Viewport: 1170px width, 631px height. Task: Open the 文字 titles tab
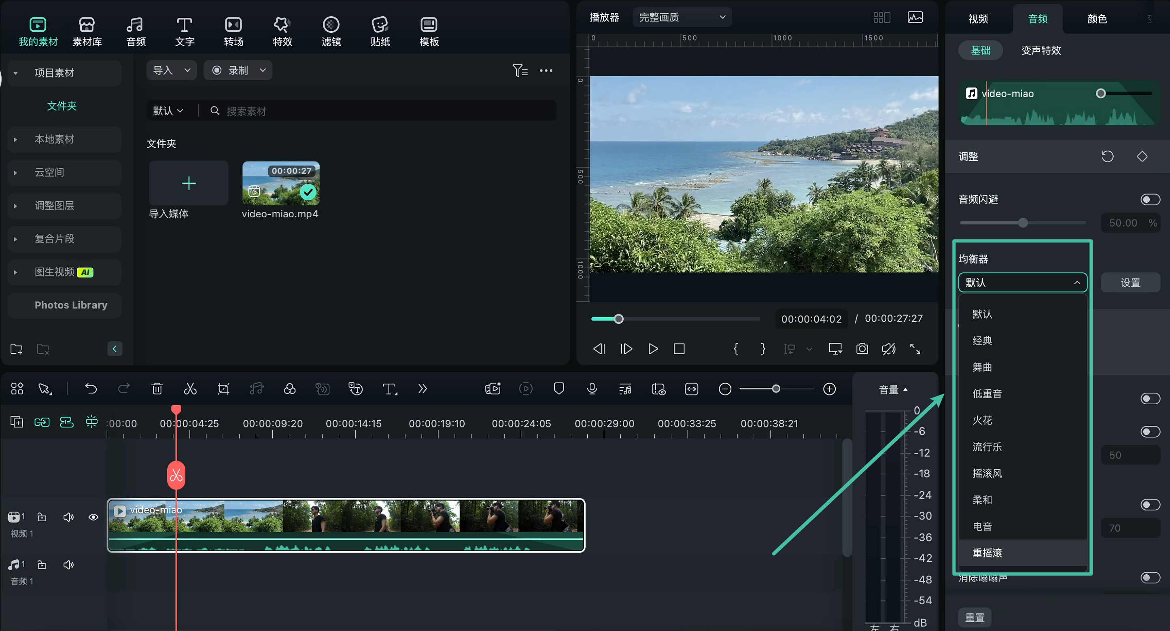[x=185, y=32]
